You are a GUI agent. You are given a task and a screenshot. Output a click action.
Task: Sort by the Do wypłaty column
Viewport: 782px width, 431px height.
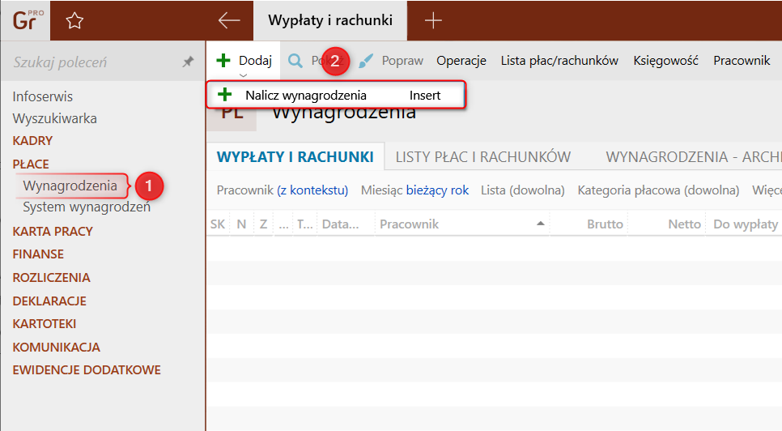click(x=746, y=224)
